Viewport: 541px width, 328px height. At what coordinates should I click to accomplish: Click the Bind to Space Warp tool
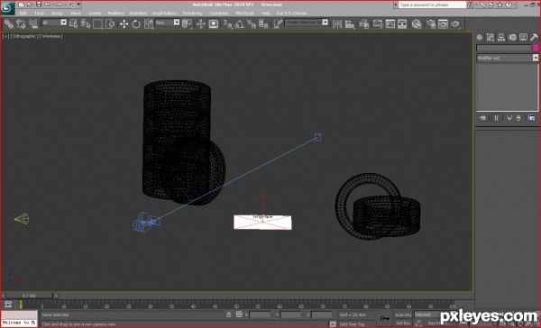pos(33,23)
